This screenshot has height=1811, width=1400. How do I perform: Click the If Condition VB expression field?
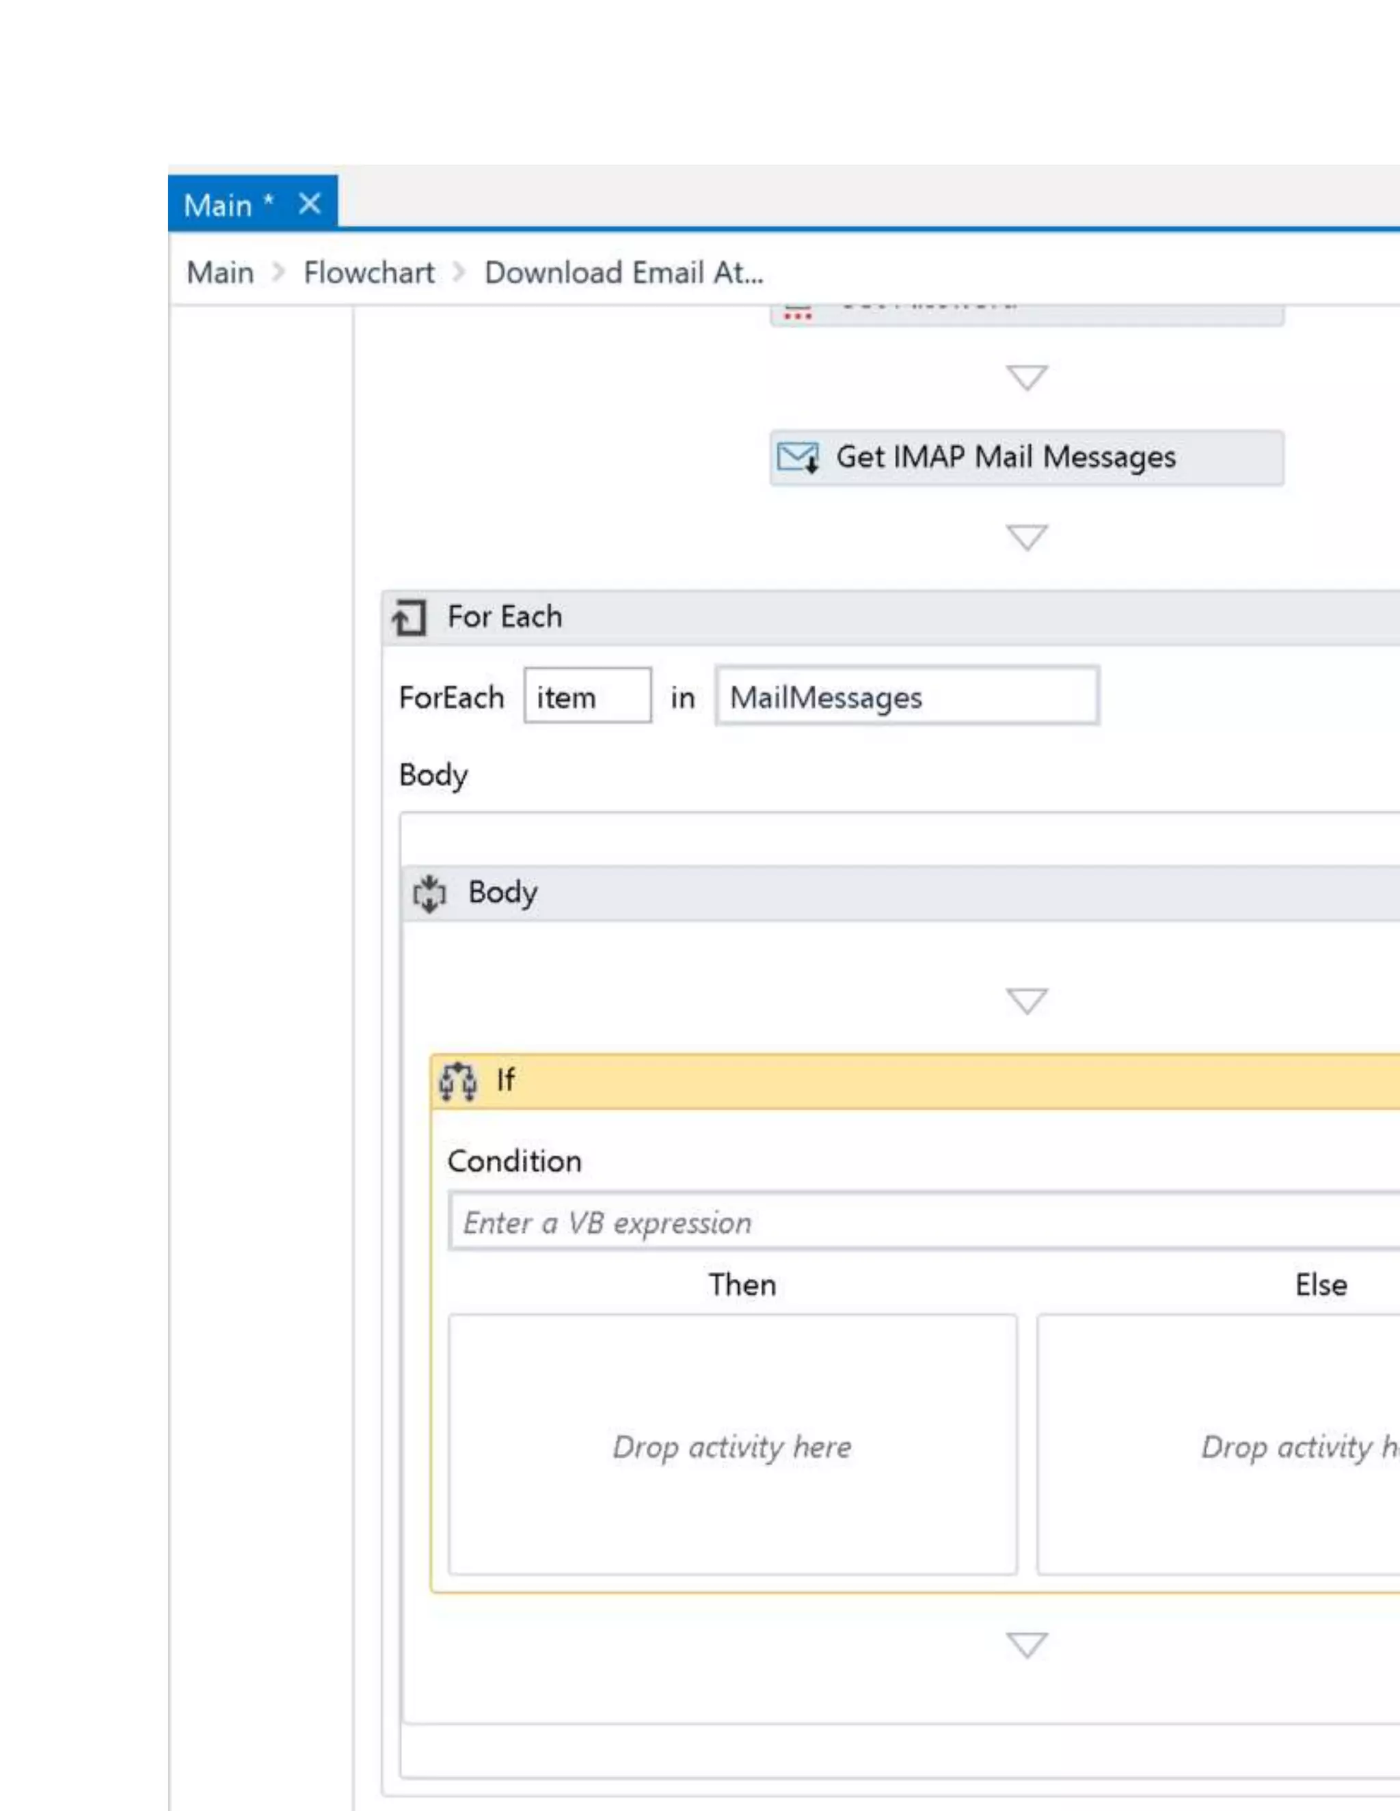pos(913,1223)
